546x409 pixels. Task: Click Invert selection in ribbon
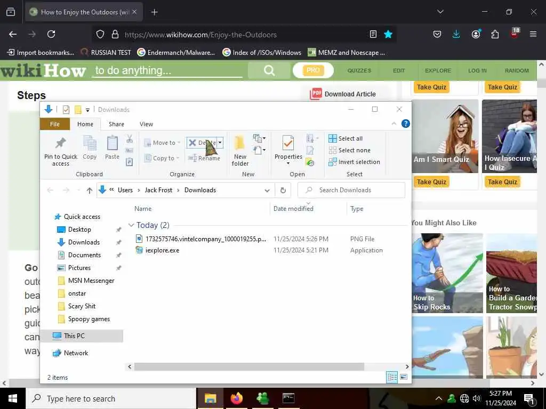point(354,162)
